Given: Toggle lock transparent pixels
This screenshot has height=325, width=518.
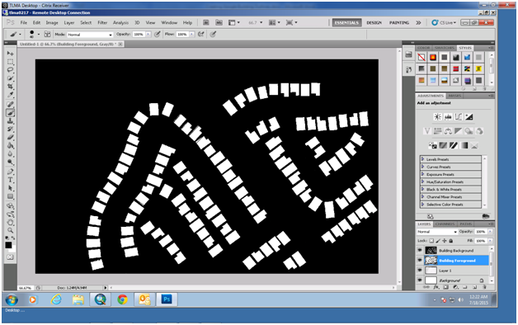Looking at the screenshot, I should pyautogui.click(x=431, y=241).
